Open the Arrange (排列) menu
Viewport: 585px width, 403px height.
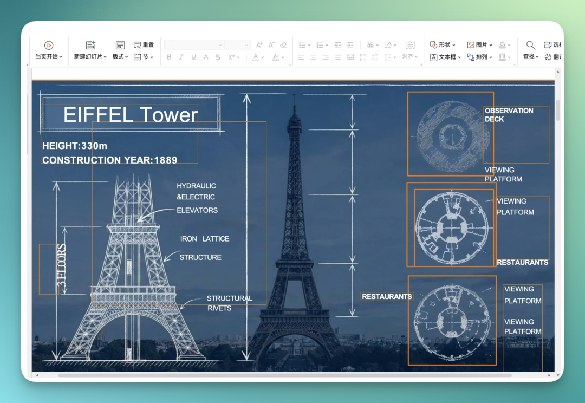480,57
